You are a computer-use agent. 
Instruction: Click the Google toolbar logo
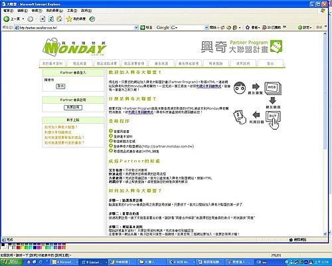tap(163, 27)
